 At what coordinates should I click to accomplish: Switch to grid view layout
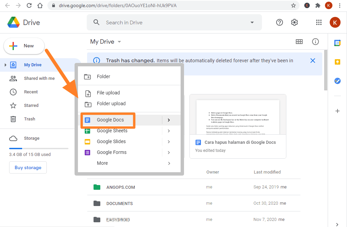pyautogui.click(x=299, y=41)
